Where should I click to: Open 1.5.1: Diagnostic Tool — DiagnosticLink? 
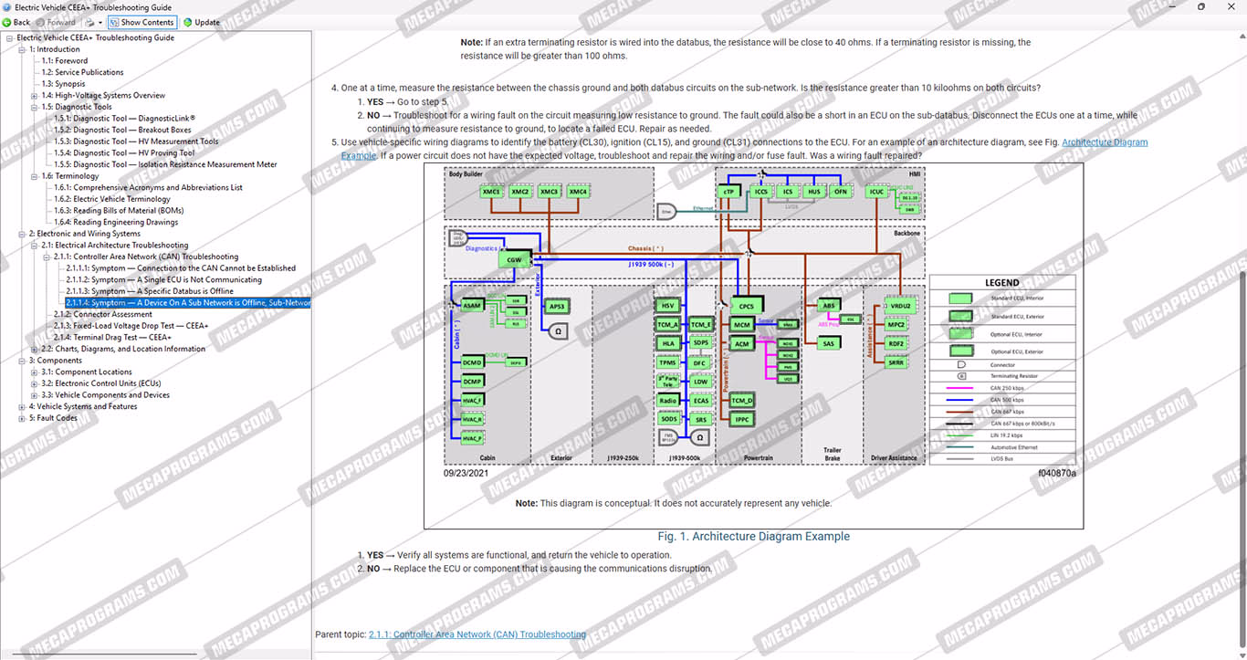[124, 119]
